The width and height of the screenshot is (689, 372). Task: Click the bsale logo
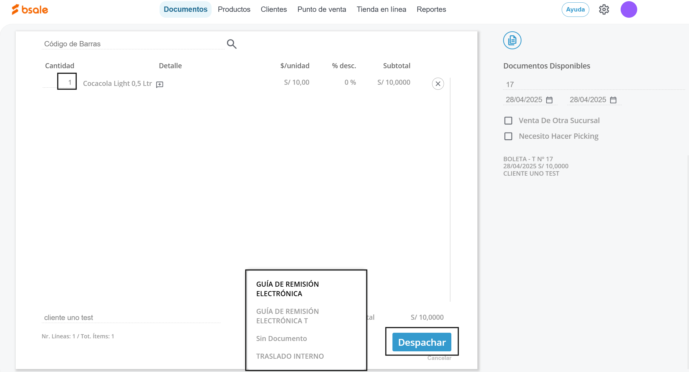coord(30,9)
